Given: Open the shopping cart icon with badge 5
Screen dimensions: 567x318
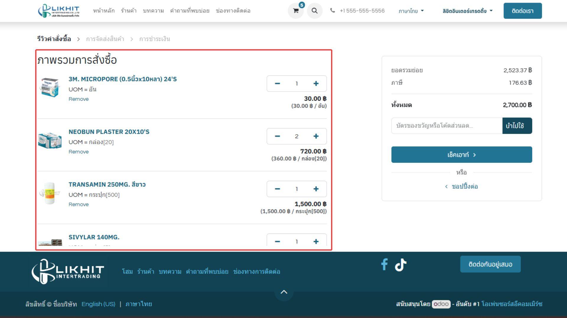Looking at the screenshot, I should coord(296,11).
